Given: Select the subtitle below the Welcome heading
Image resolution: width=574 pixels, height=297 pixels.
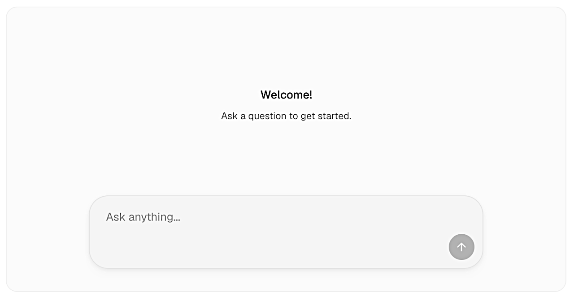Looking at the screenshot, I should pos(286,116).
